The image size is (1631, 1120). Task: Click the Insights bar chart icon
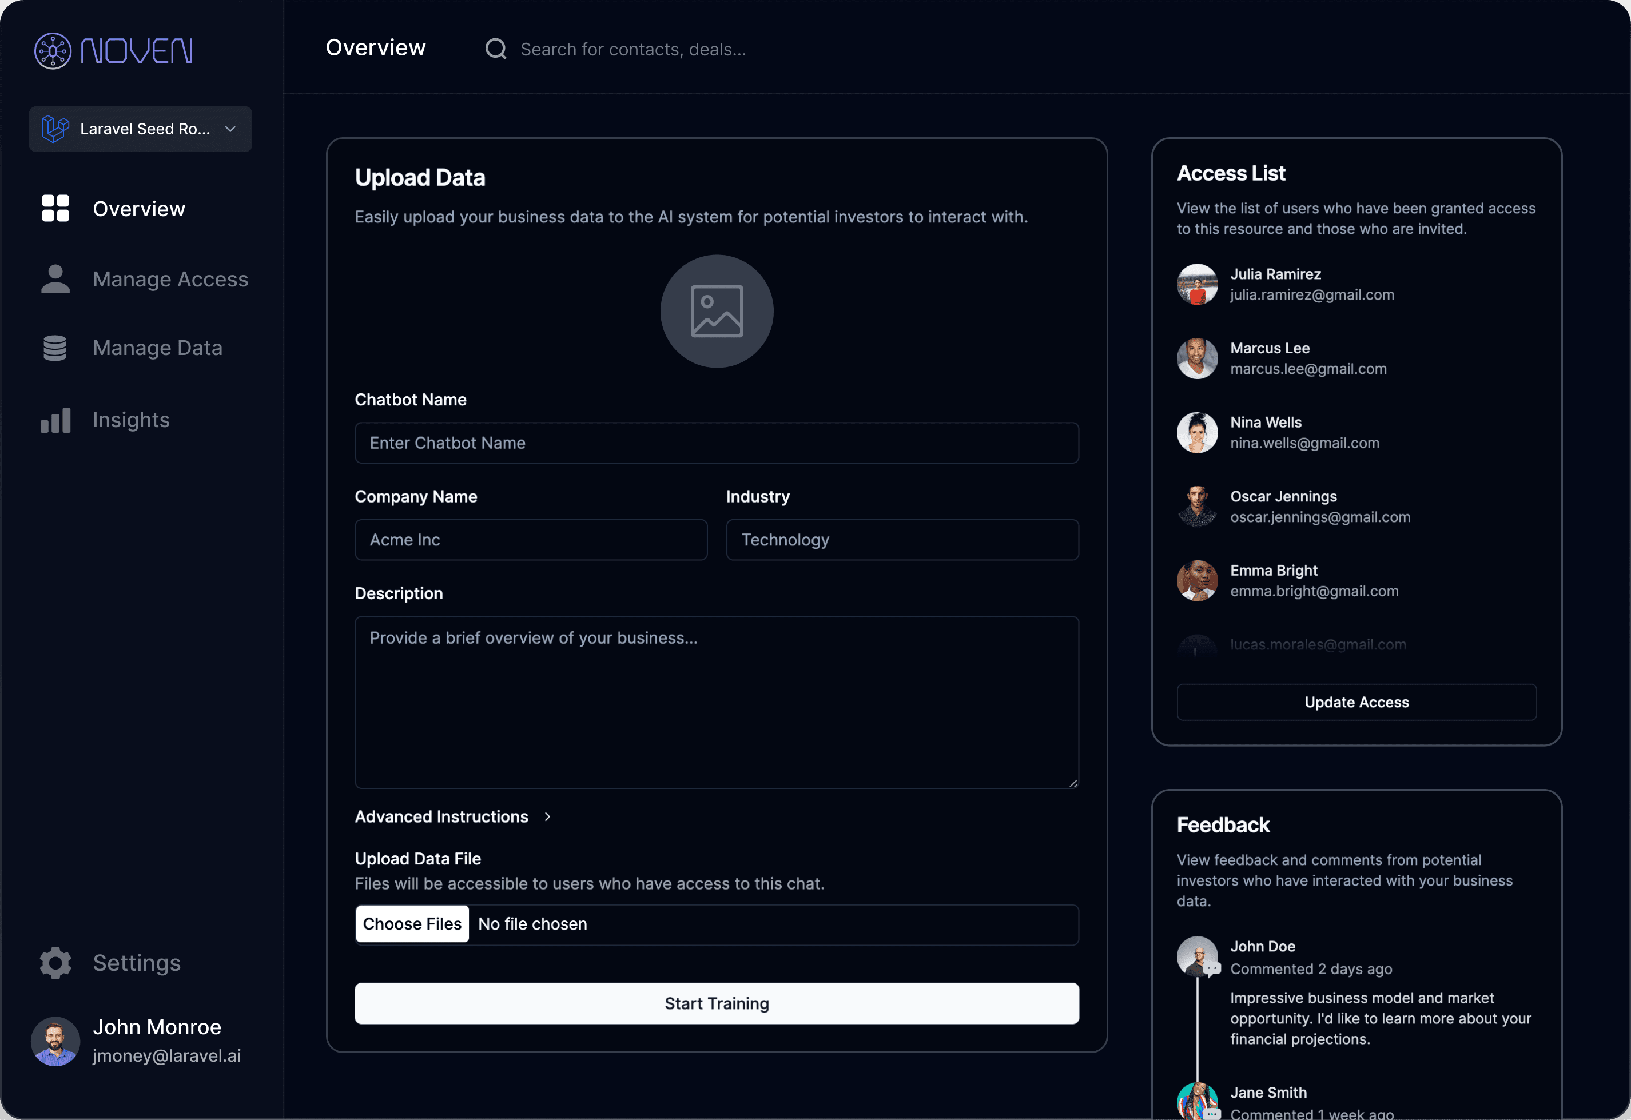pos(55,420)
